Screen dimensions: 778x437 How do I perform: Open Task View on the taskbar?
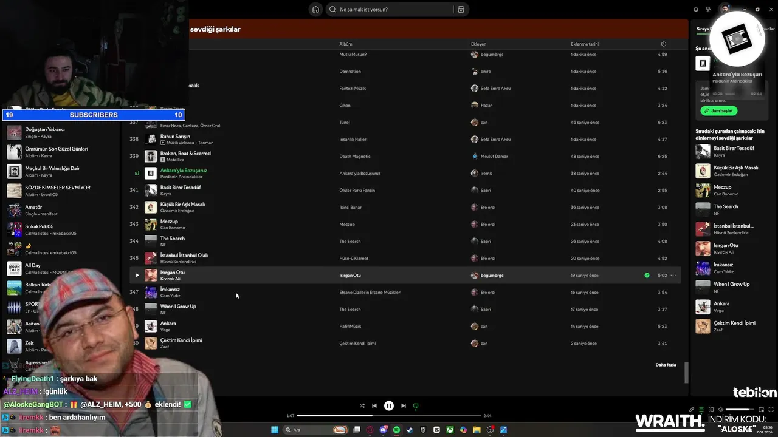[x=357, y=430]
